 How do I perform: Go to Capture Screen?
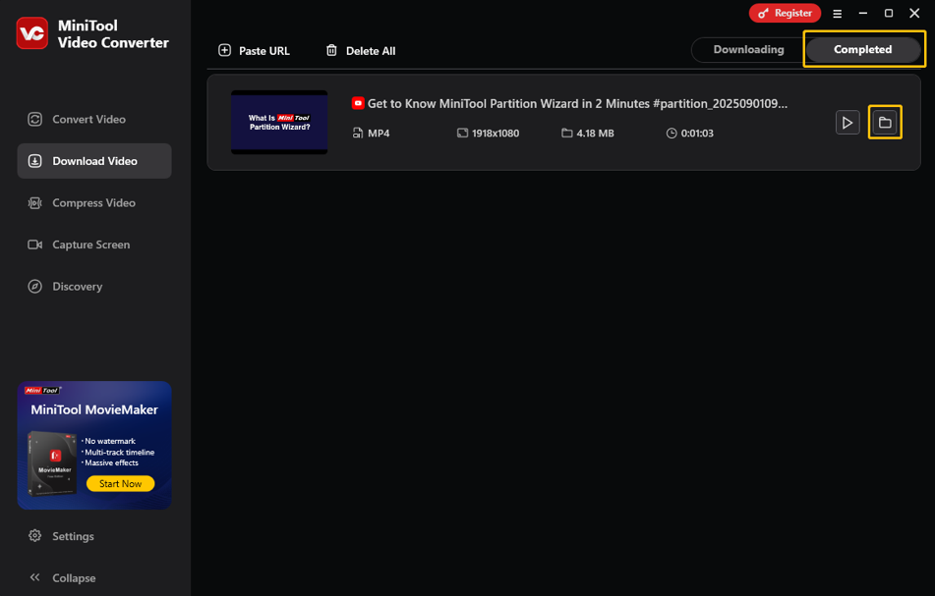point(94,244)
